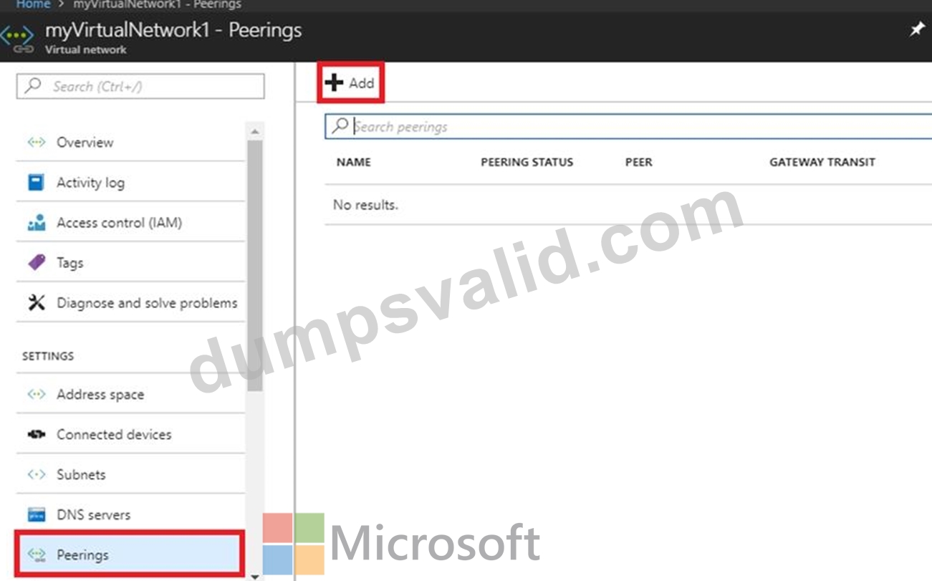This screenshot has height=581, width=932.
Task: Sort by the PEER column header
Action: click(638, 162)
